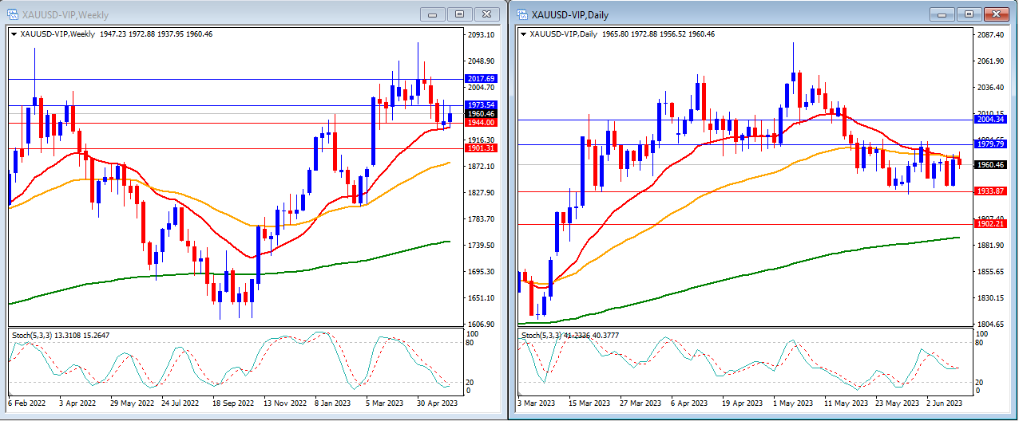This screenshot has width=1019, height=421.
Task: Click the 2093.10 value on Weekly price axis
Action: [482, 35]
